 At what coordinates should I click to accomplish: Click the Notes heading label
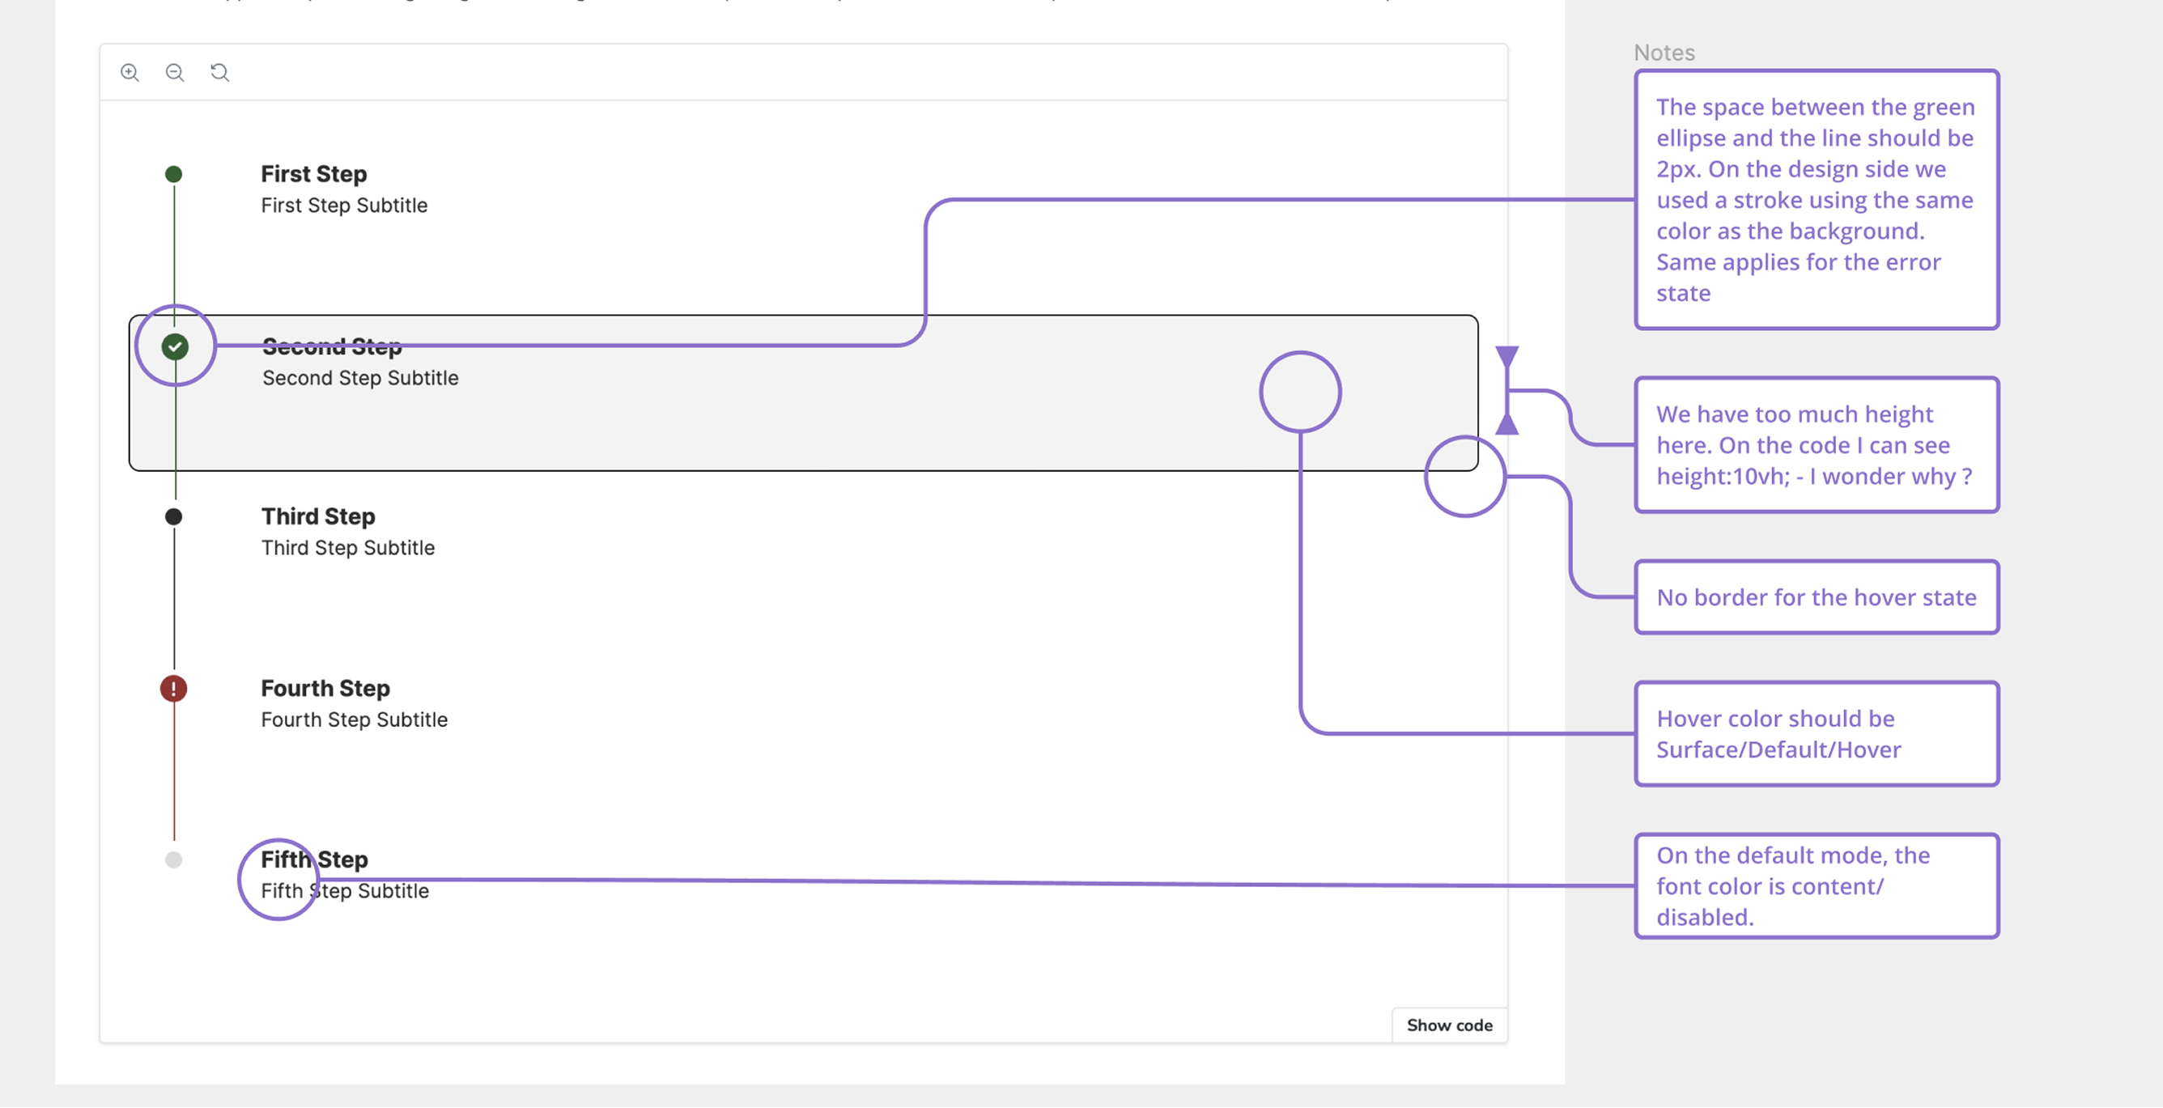pos(1664,53)
